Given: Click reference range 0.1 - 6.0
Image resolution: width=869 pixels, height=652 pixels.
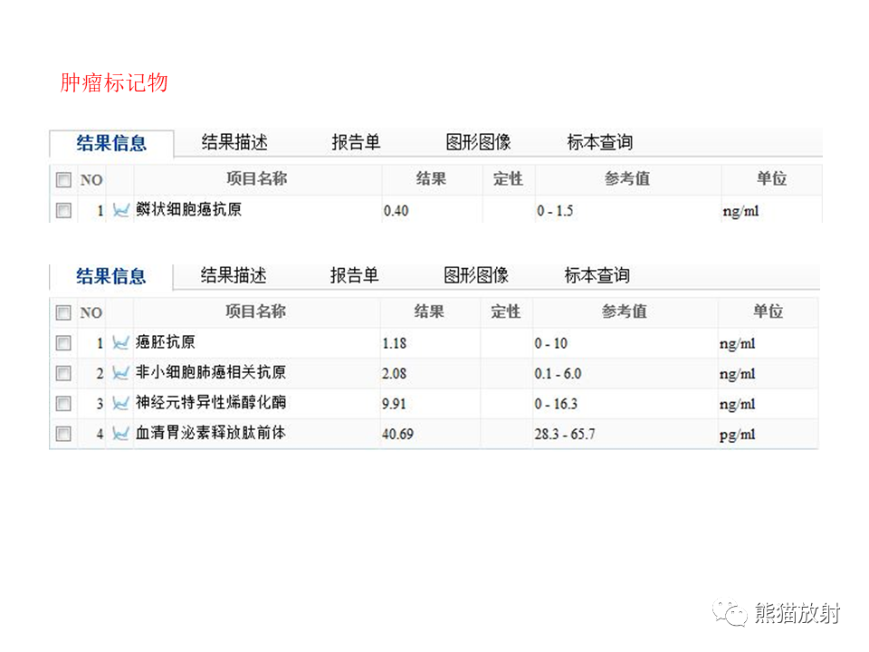Looking at the screenshot, I should 559,374.
